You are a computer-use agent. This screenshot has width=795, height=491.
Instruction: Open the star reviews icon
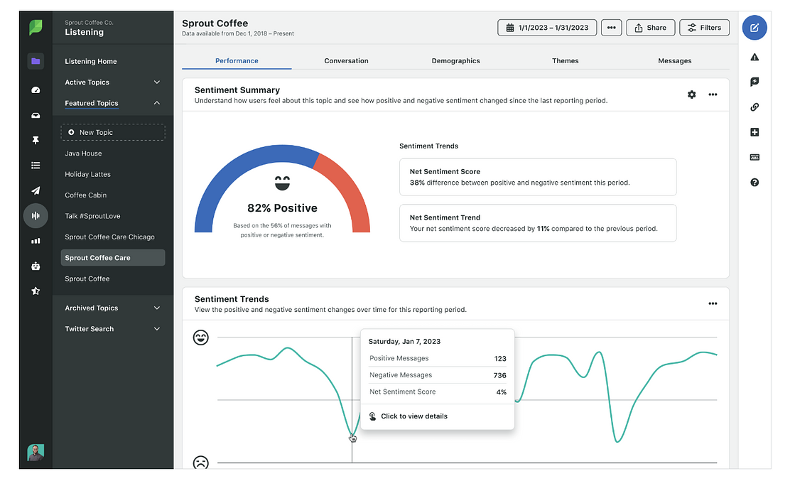click(x=36, y=291)
